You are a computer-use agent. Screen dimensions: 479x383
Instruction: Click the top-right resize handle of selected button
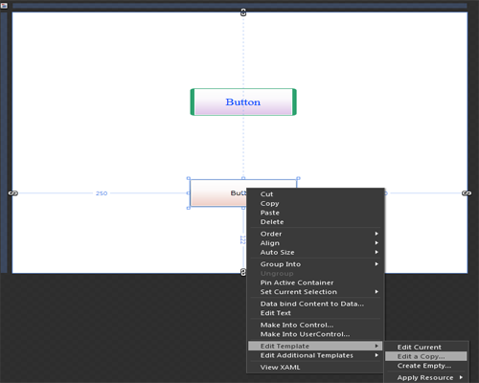coord(298,178)
